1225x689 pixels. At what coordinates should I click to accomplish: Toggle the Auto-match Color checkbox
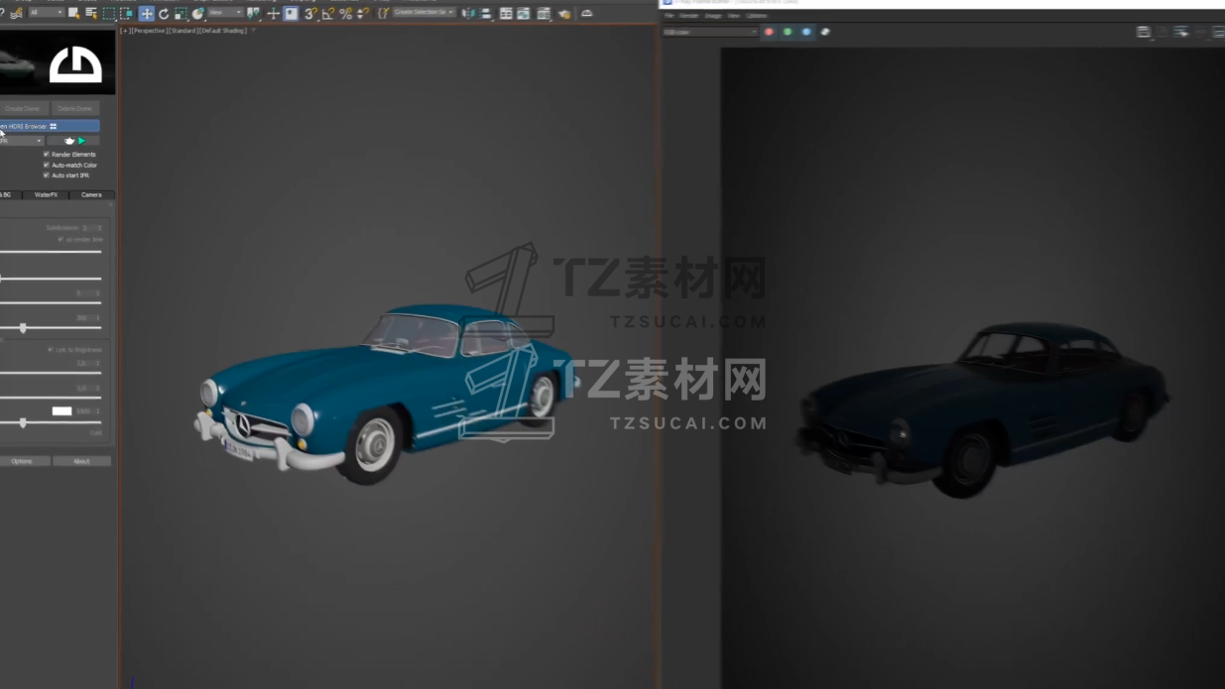(46, 165)
